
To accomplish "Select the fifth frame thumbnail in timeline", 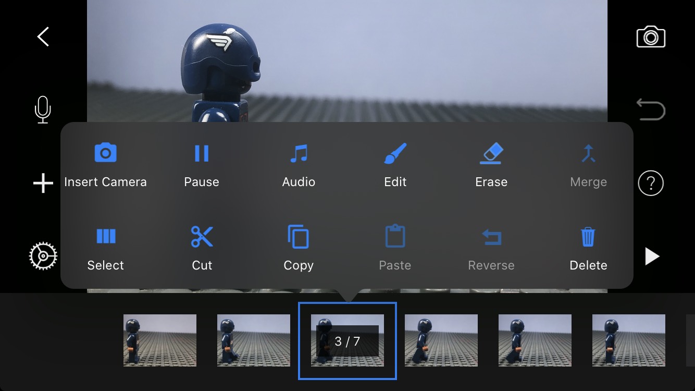I will (535, 340).
